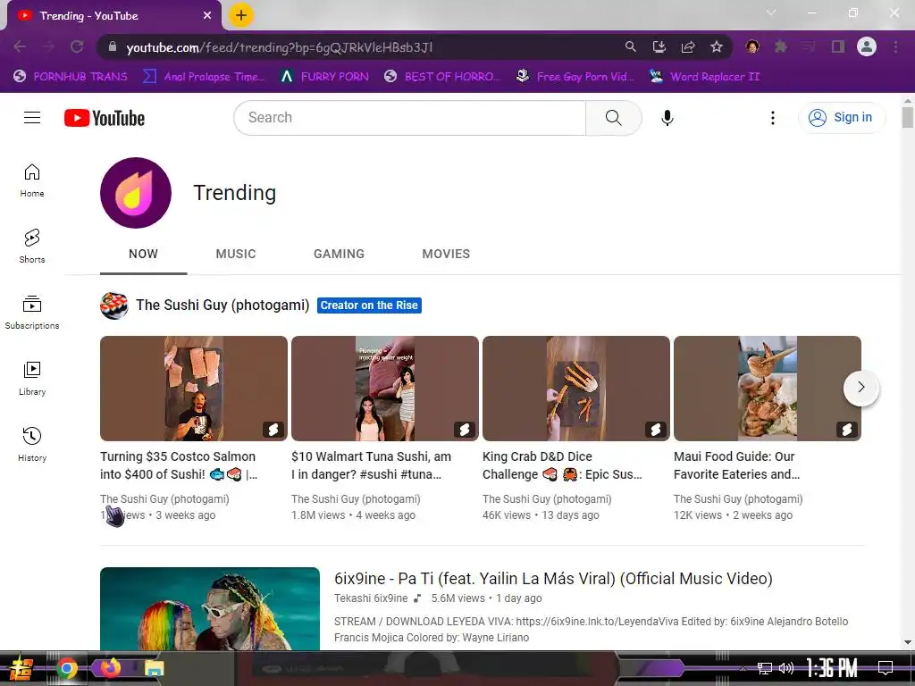Open the YouTube hamburger guide menu

tap(32, 118)
